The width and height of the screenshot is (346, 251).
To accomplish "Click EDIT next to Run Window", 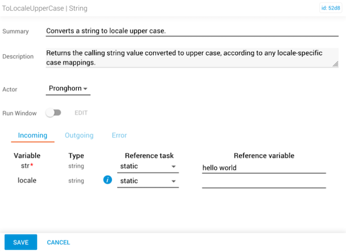I will pos(81,113).
